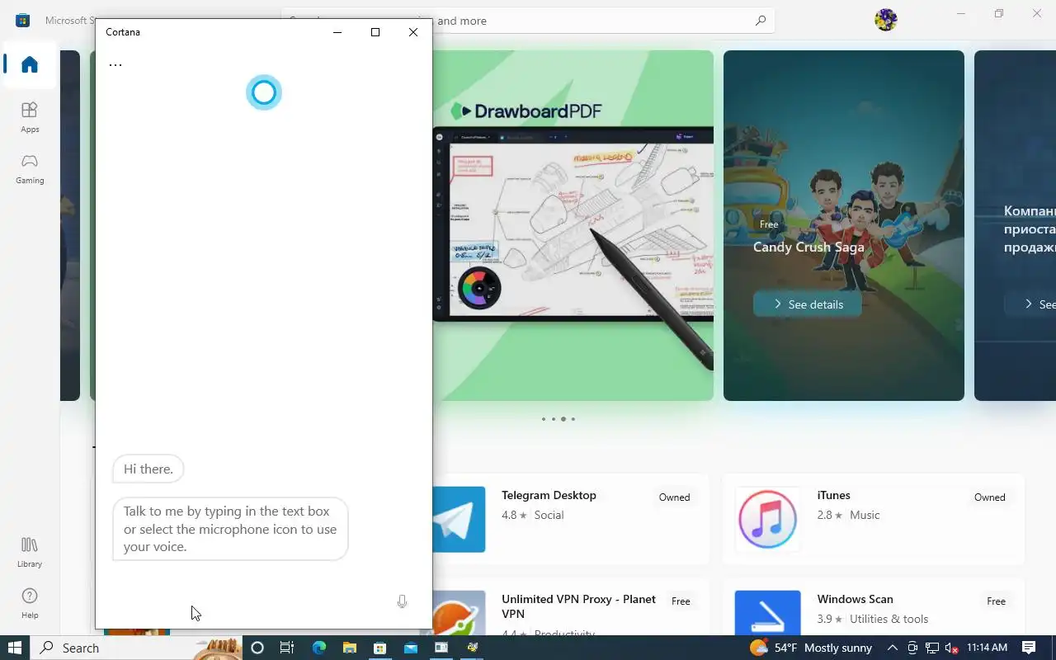Open Library in Microsoft Store sidebar
Screen dimensions: 1056x660
(30, 551)
